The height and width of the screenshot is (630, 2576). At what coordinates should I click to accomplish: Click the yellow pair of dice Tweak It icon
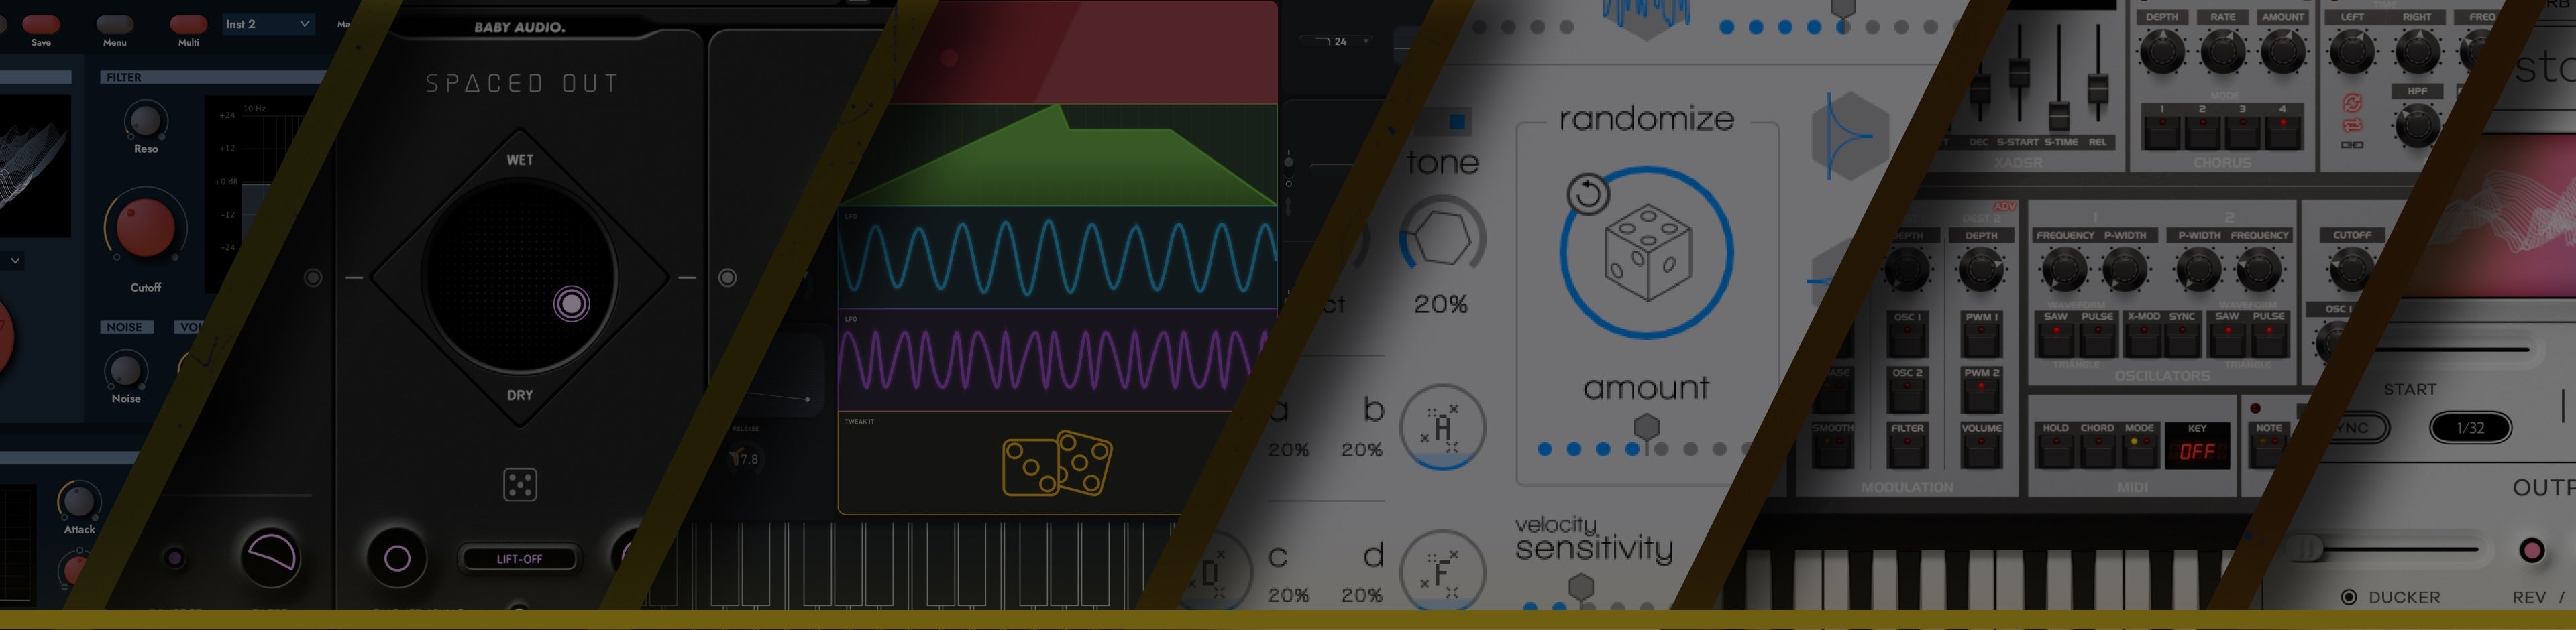click(1057, 463)
